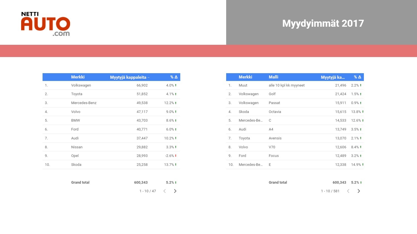Click Myytyjä ka... header in model table
Viewport: 417px width, 234px height.
point(333,77)
